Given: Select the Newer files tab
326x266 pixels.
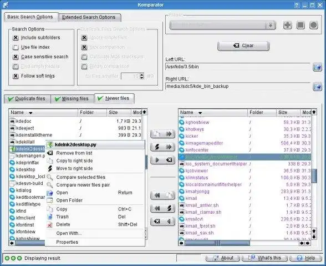Looking at the screenshot, I should pyautogui.click(x=114, y=98).
